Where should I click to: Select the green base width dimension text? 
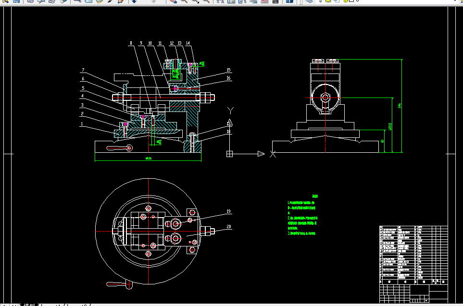pos(149,159)
